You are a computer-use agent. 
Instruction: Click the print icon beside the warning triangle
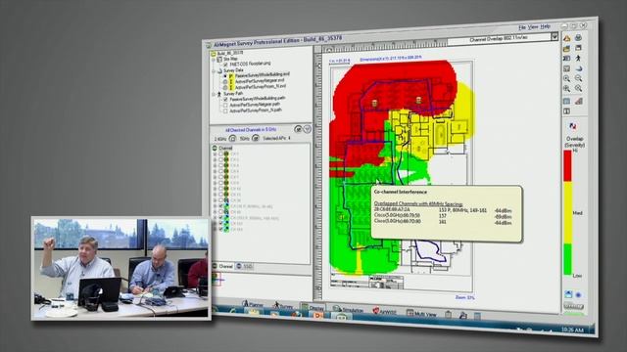tap(578, 38)
